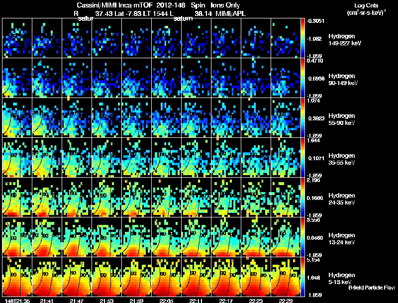Click the colorbar beside the 24-35 keV row
The height and width of the screenshot is (303, 398).
pyautogui.click(x=302, y=198)
